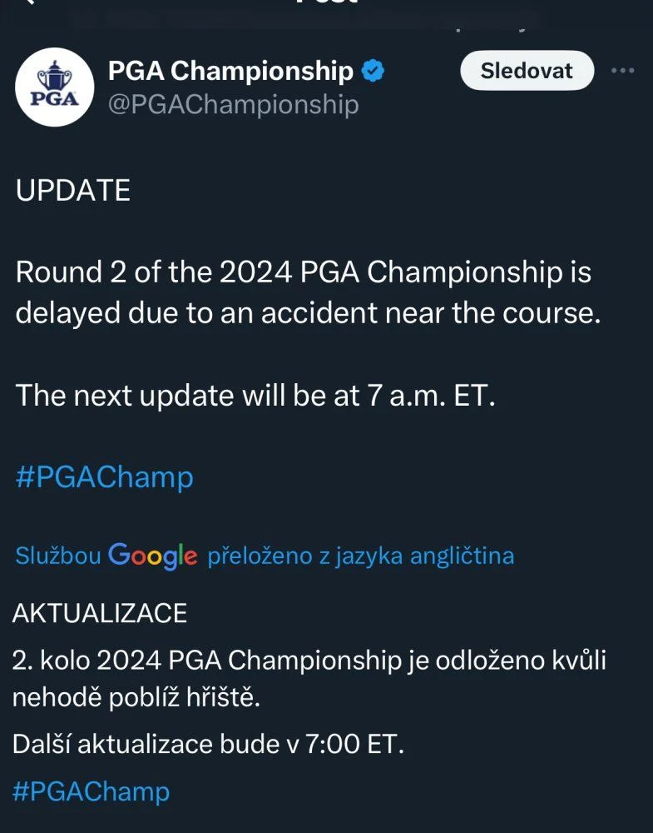
Task: Open #PGAChamp hashtag below the Czech translation
Action: [91, 791]
